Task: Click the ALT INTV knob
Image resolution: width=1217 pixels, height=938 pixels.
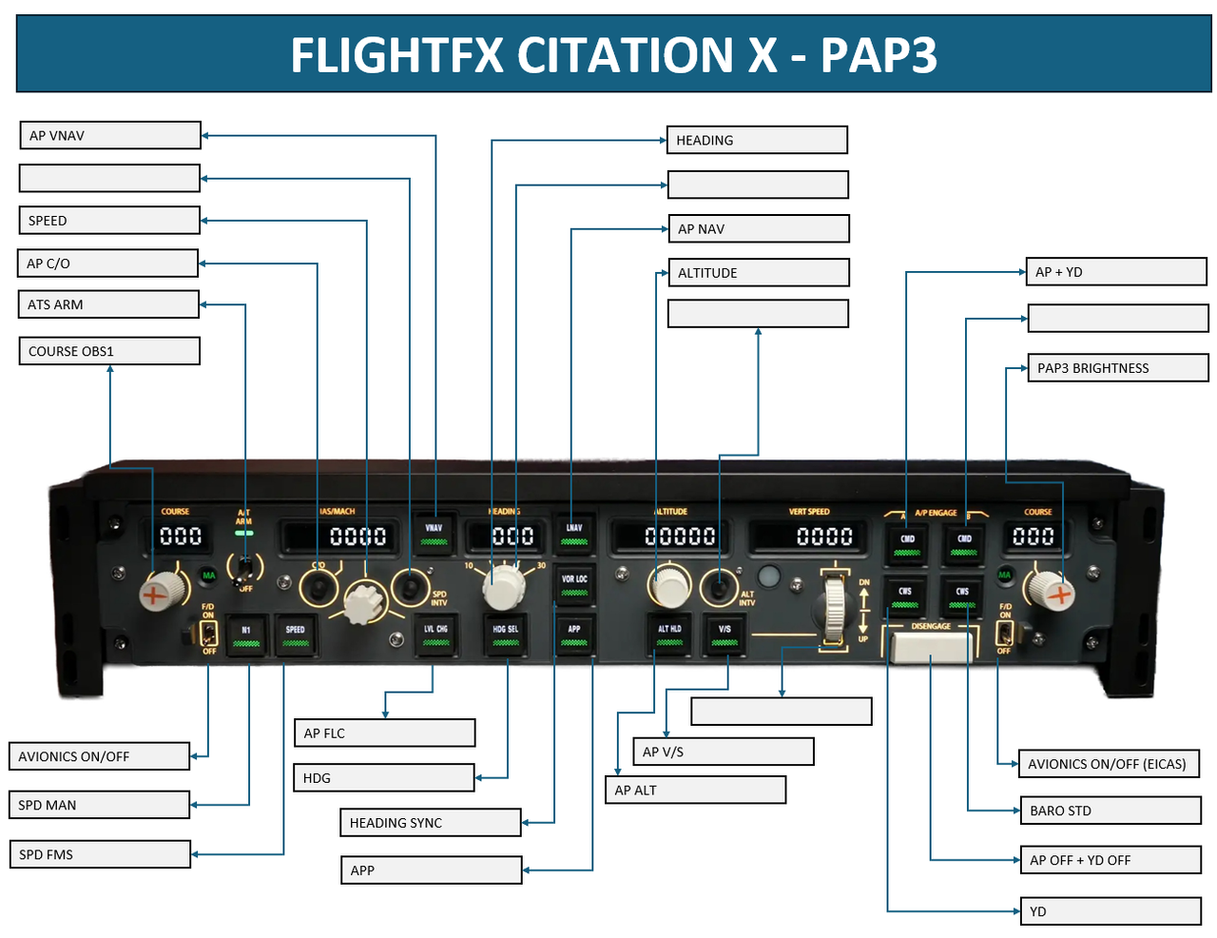Action: click(x=720, y=586)
